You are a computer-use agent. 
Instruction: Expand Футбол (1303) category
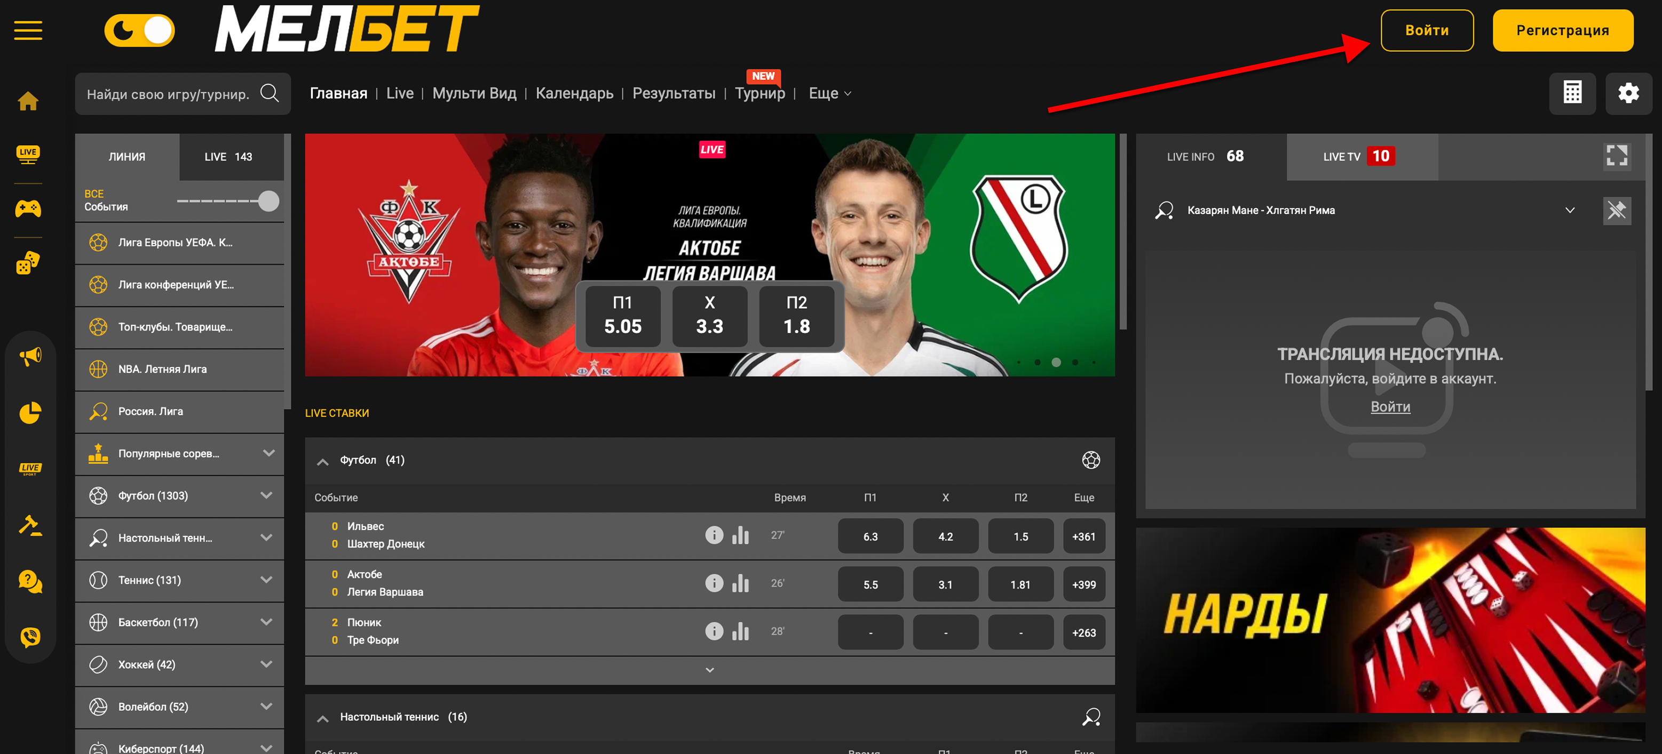tap(266, 495)
